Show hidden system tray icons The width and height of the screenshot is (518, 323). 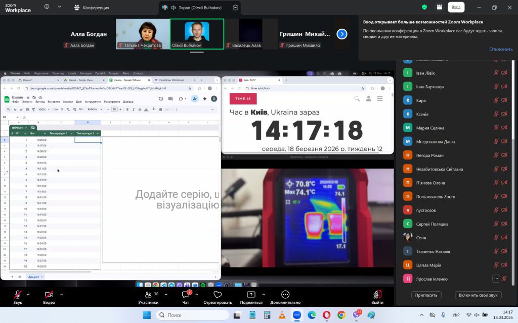(421, 315)
